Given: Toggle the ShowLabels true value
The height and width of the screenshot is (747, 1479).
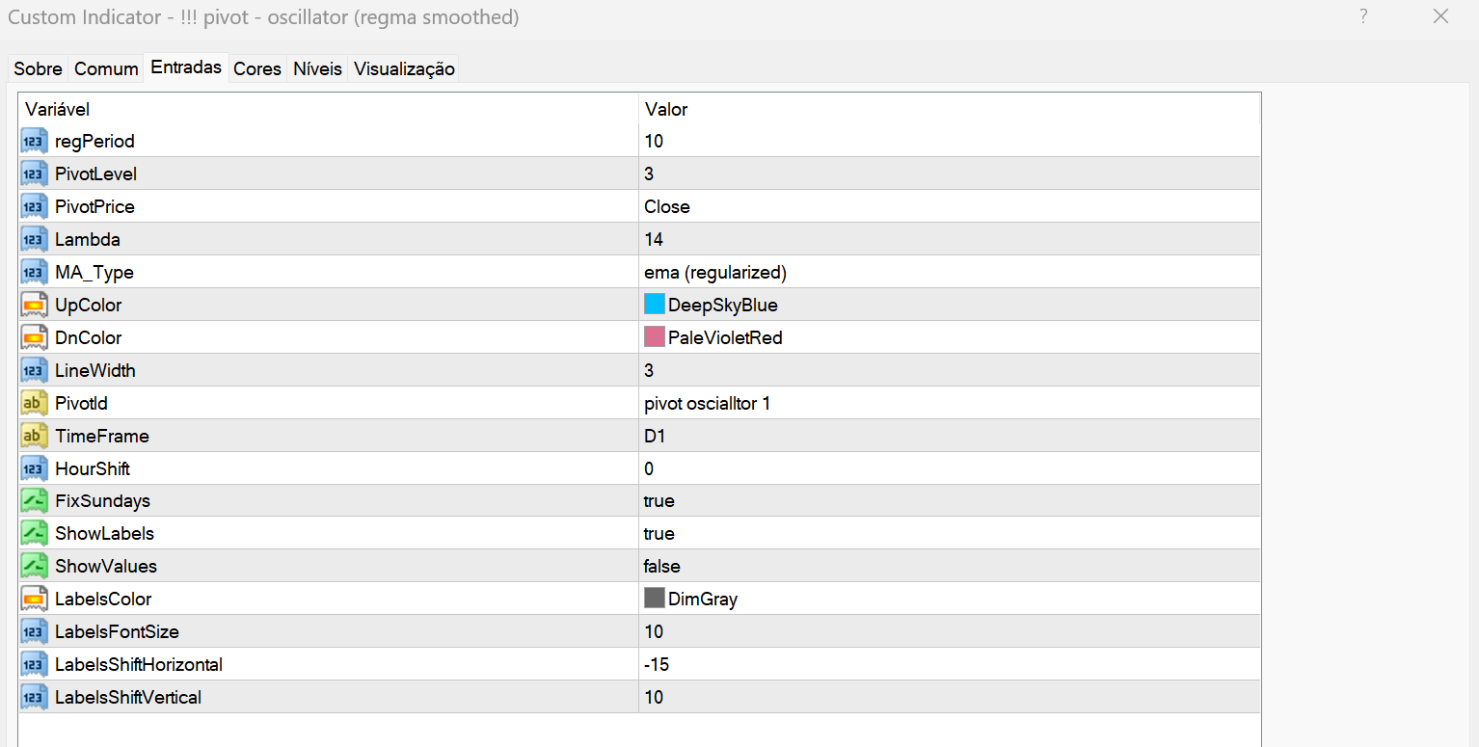Looking at the screenshot, I should tap(659, 534).
